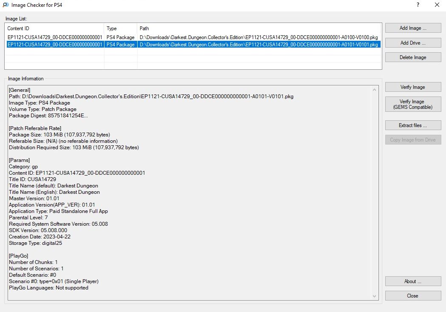The height and width of the screenshot is (312, 446).
Task: Click the Package Size 103 MiB line
Action: [x=59, y=135]
